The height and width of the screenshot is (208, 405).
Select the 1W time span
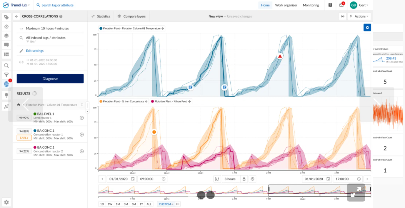click(x=110, y=204)
